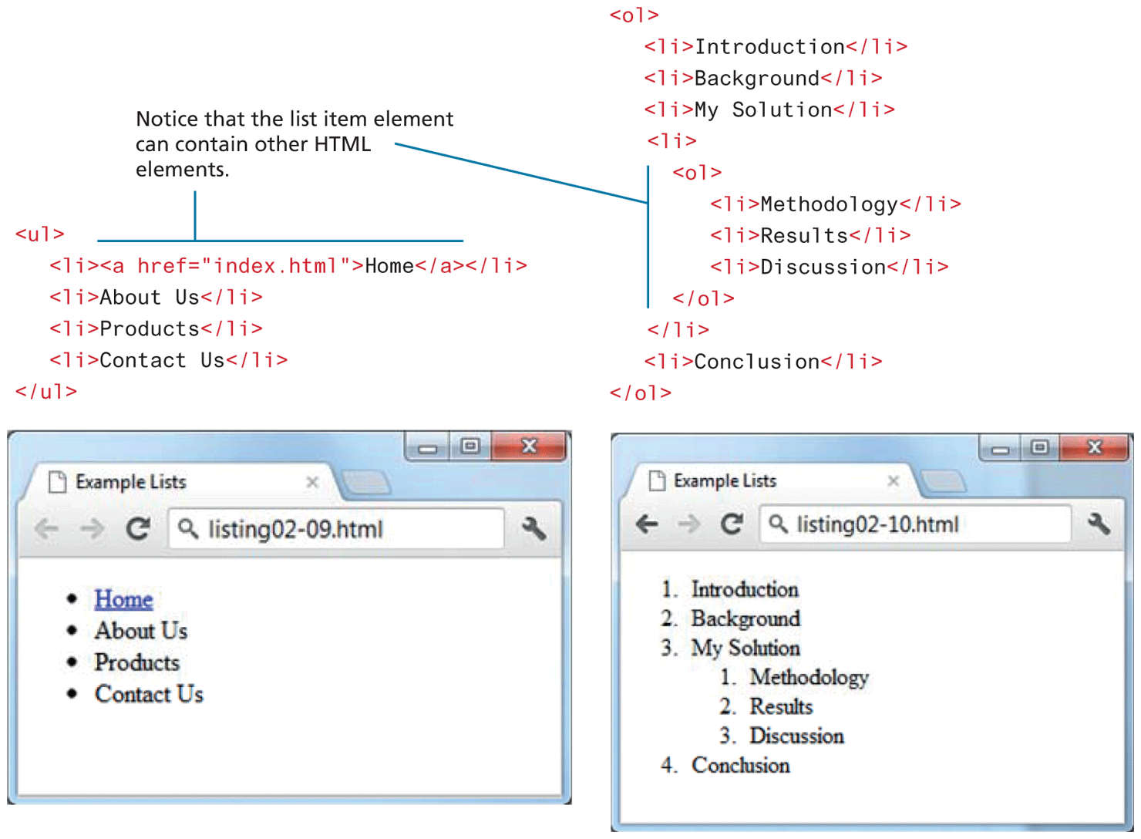Open a new tab in the listing02-09.html window

tap(366, 484)
